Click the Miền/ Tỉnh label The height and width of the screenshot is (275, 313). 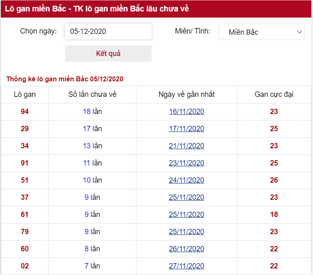tap(192, 31)
